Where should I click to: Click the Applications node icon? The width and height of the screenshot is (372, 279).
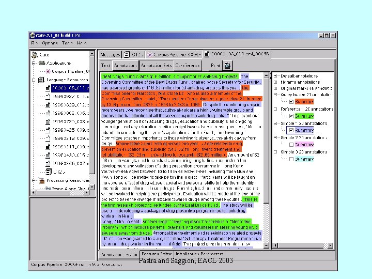42,63
